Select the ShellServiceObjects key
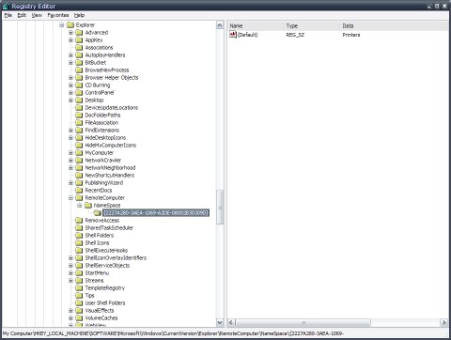The image size is (451, 340). (107, 266)
